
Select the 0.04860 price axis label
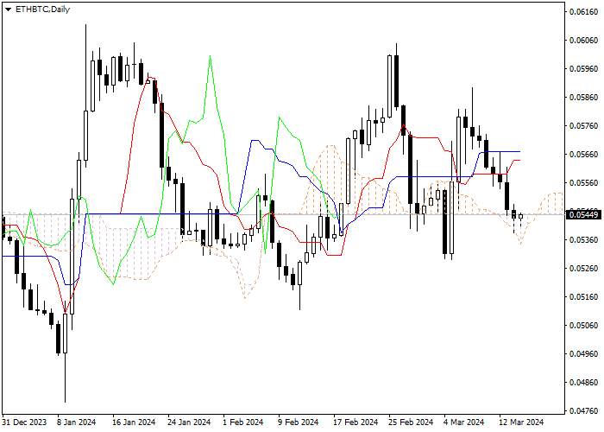click(x=584, y=383)
